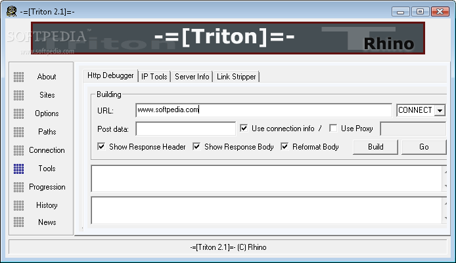Click inside the lower response text area
This screenshot has height=263, width=456.
[267, 210]
